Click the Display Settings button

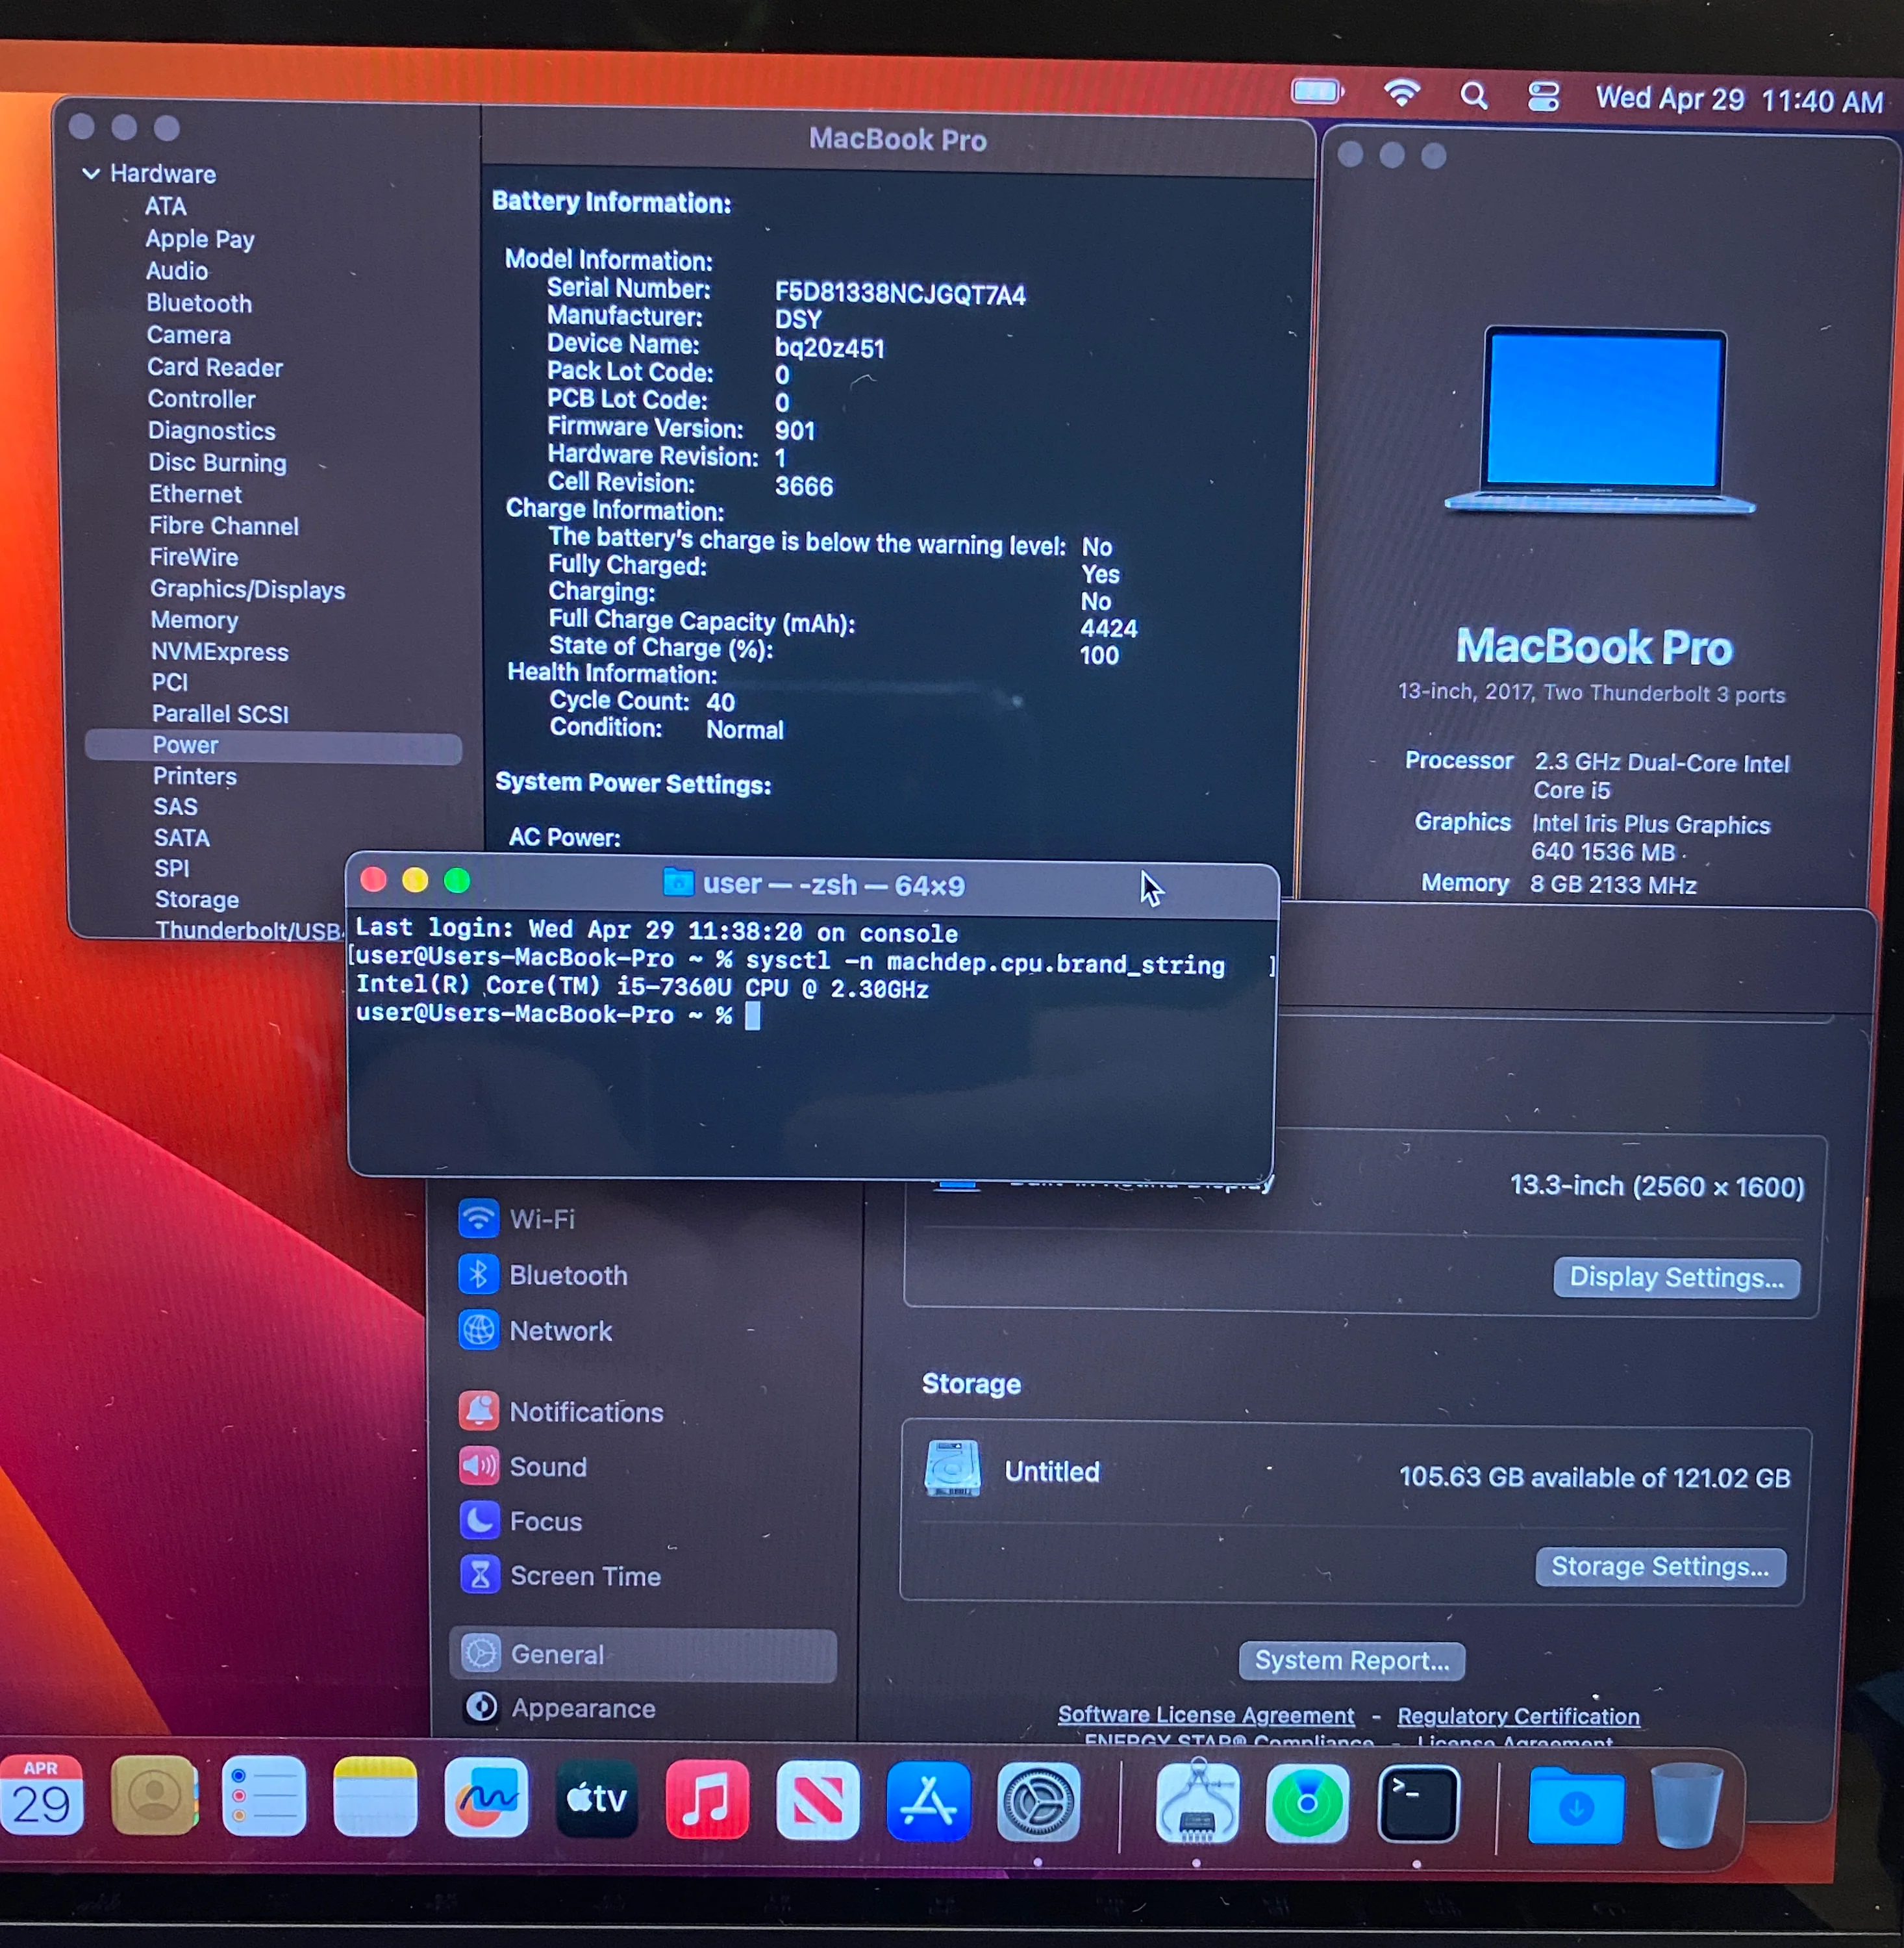click(x=1677, y=1278)
